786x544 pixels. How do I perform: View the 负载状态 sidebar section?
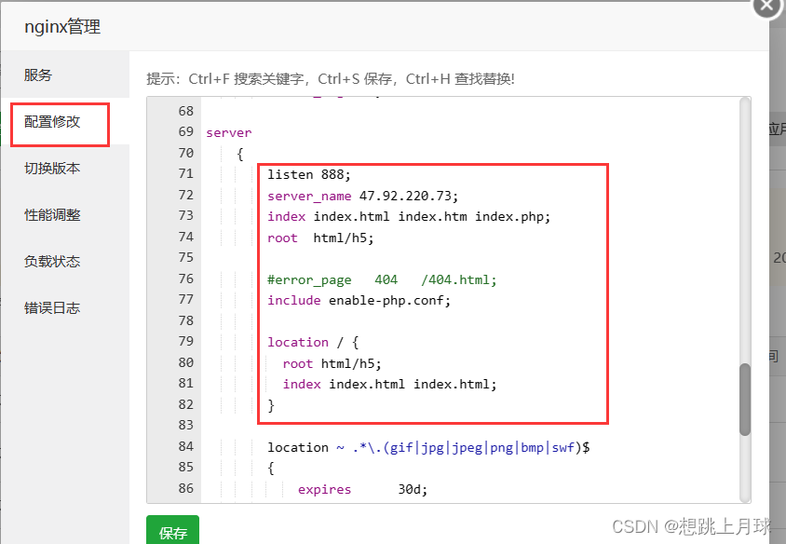point(53,262)
